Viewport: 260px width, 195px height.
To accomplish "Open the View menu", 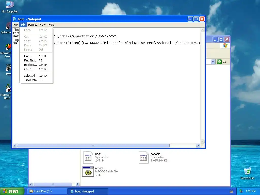I will (43, 25).
